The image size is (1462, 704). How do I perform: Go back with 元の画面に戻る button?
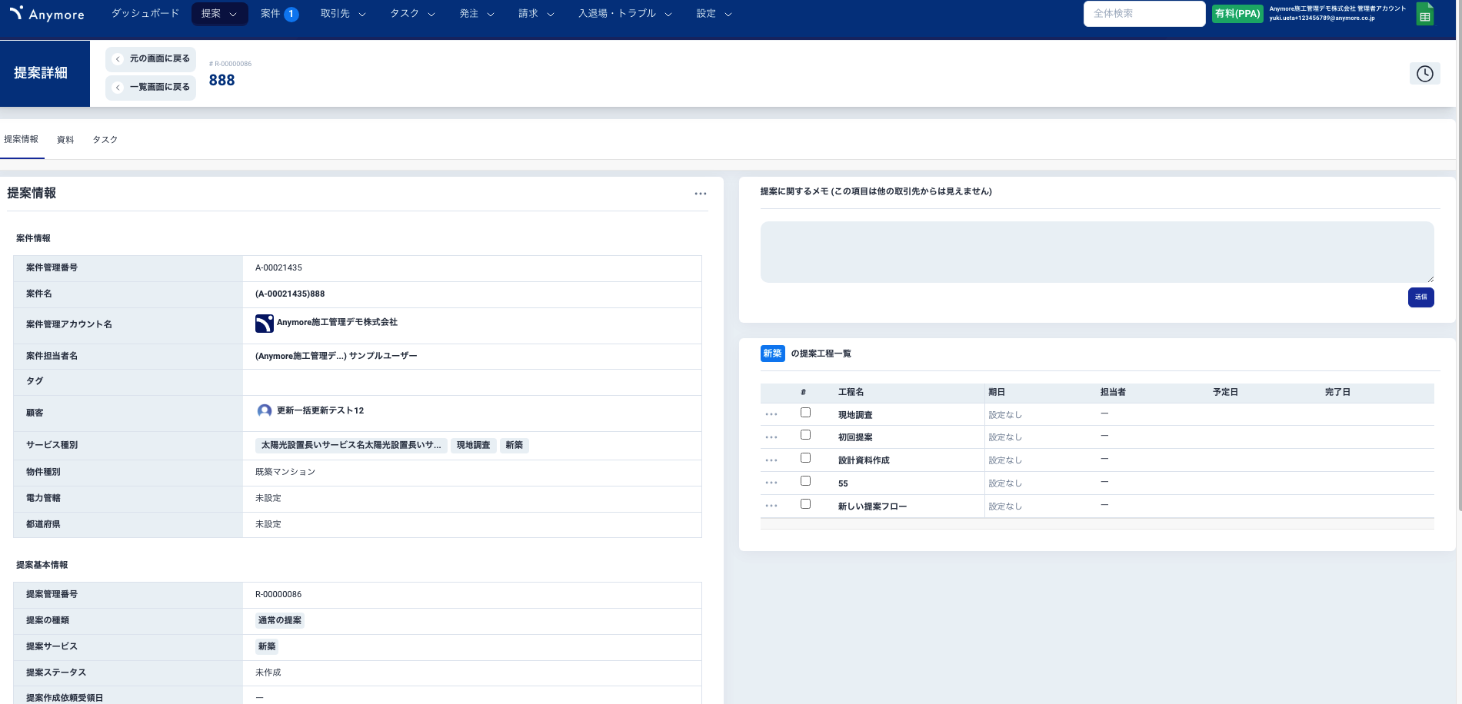151,59
